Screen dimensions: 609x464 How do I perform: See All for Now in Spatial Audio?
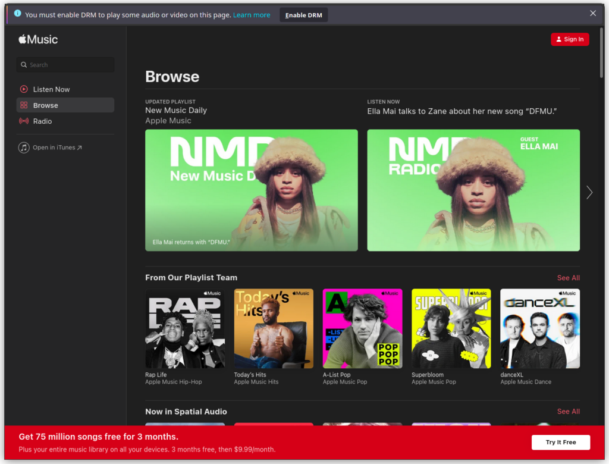pos(568,412)
